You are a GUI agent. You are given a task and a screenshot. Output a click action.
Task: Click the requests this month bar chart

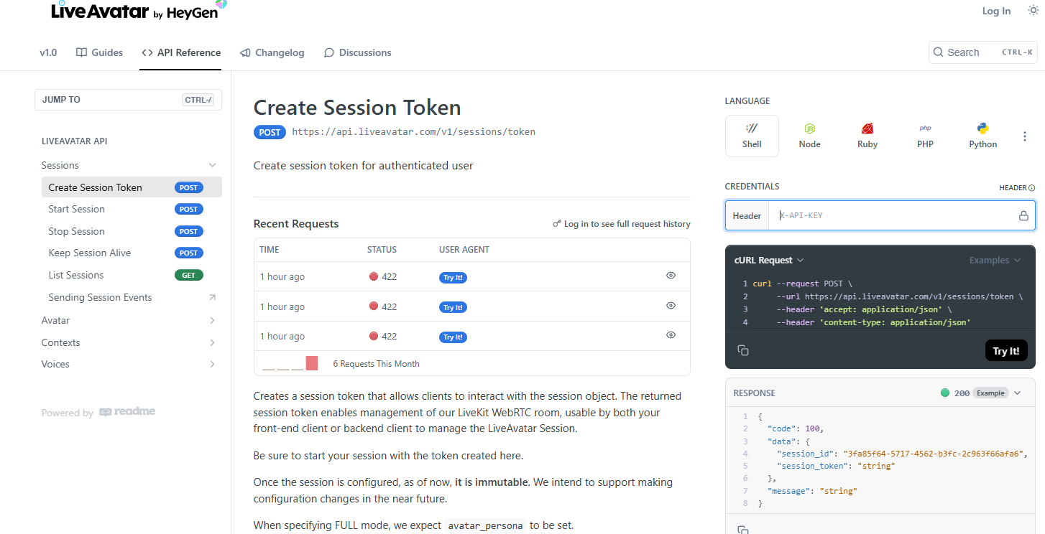click(x=290, y=363)
